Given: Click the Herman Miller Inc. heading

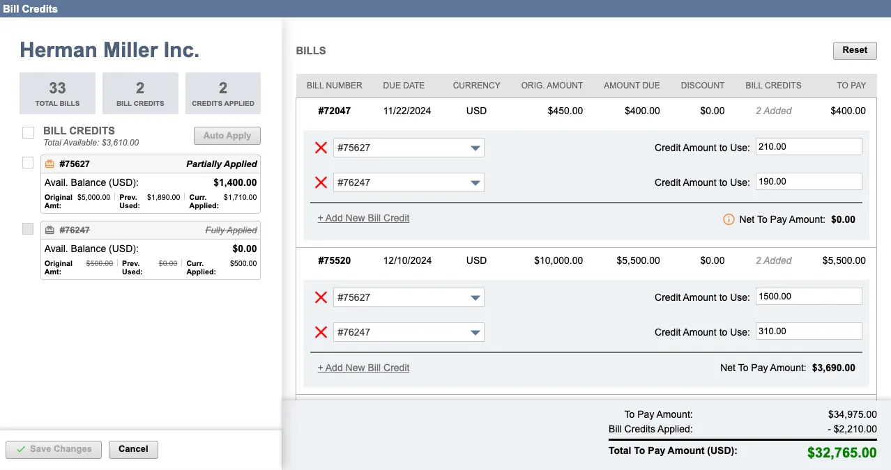Looking at the screenshot, I should coord(109,49).
